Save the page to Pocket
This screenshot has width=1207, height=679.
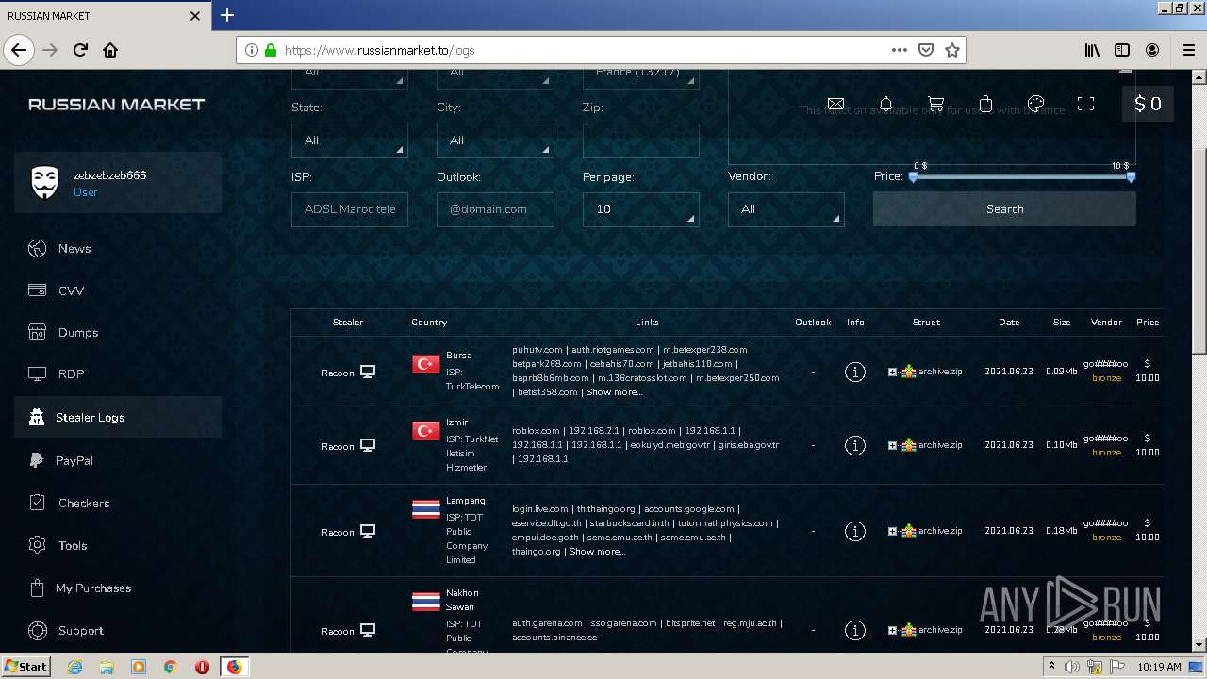(x=926, y=50)
